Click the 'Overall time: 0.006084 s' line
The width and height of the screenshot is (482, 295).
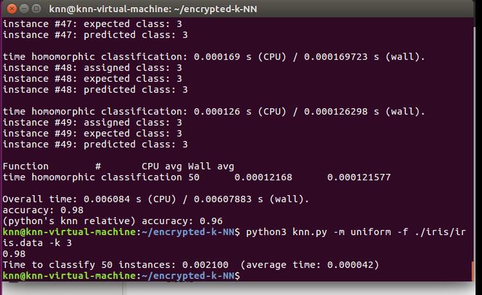(155, 199)
